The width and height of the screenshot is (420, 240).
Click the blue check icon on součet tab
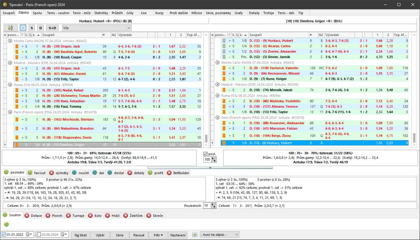[74, 173]
